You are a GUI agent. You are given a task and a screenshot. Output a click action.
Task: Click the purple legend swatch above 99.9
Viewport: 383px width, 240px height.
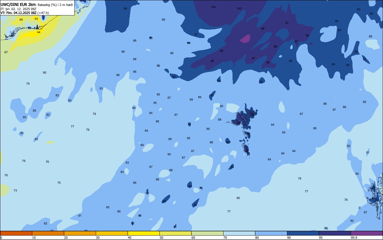click(367, 233)
